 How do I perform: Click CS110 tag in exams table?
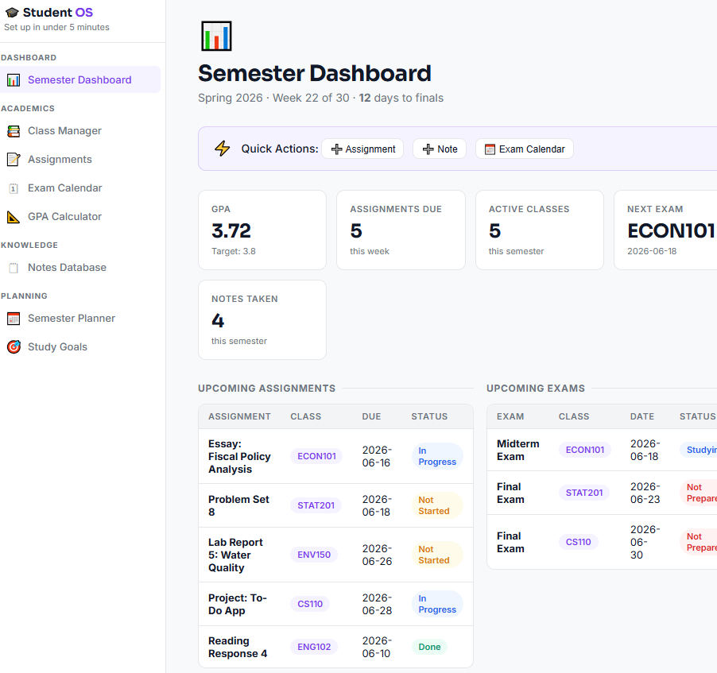coord(578,542)
